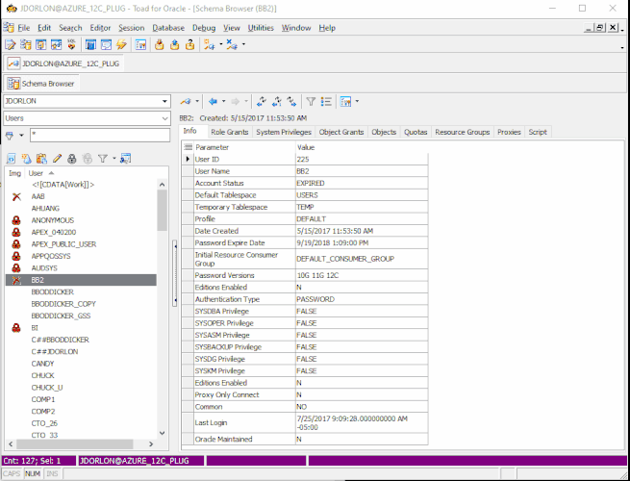
Task: Click the lightning bolt execute icon
Action: [121, 44]
